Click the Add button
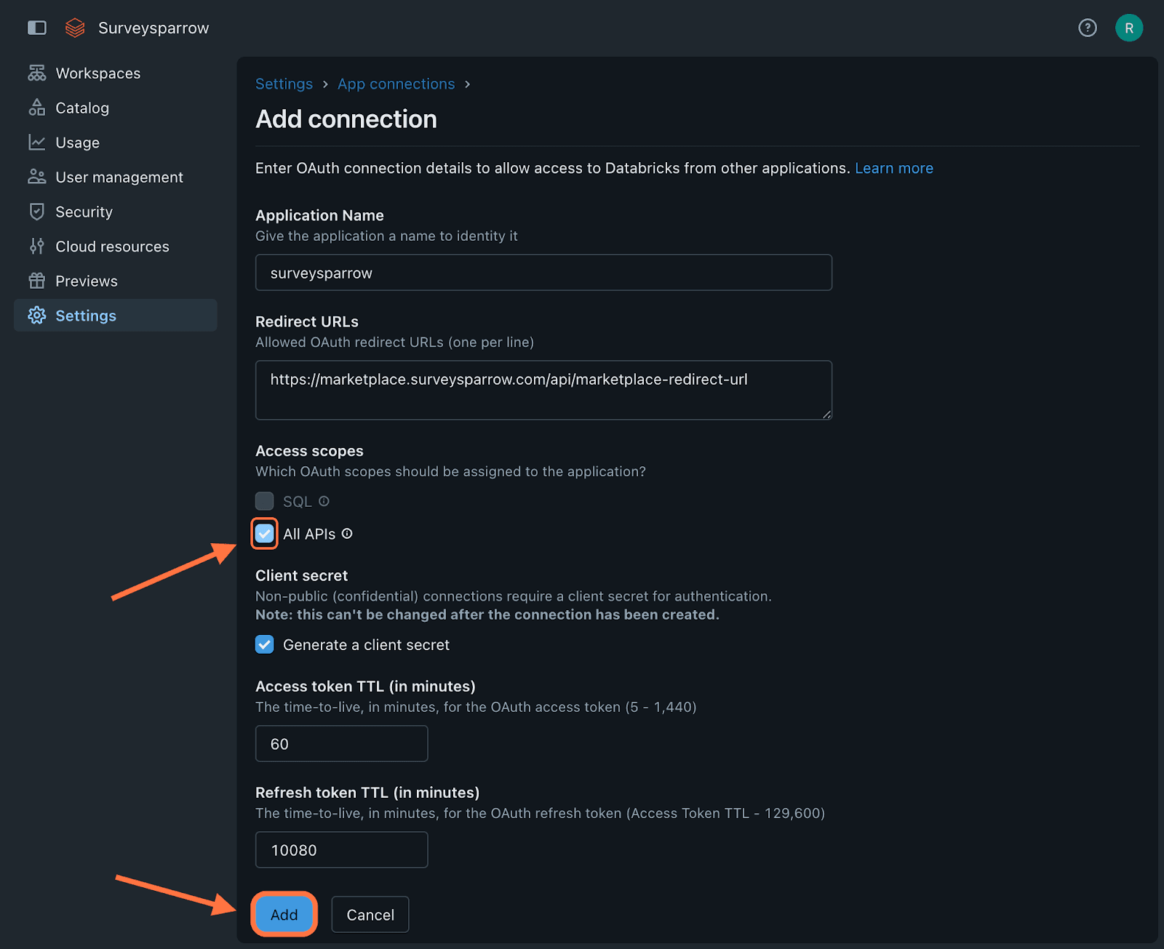The width and height of the screenshot is (1164, 949). (x=284, y=914)
